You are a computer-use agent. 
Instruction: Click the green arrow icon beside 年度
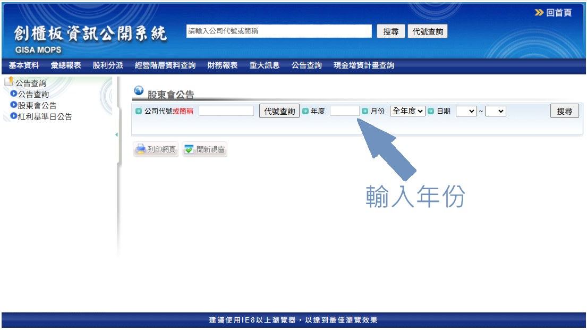(x=305, y=111)
